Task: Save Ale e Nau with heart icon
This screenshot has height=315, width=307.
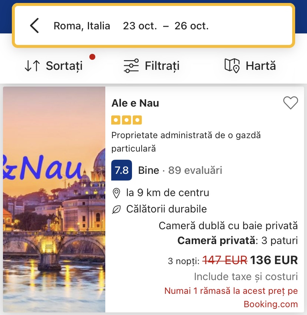Action: coord(290,103)
